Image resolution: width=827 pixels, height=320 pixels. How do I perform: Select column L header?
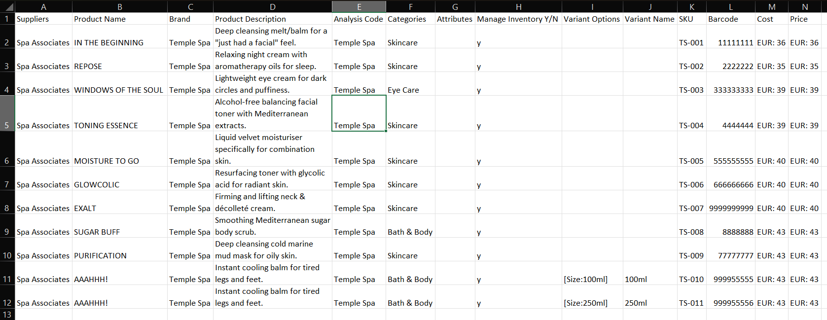[x=731, y=6]
